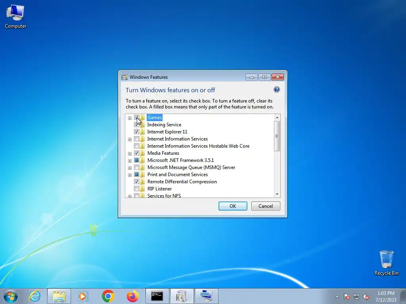The height and width of the screenshot is (304, 406).
Task: Open Action Center flag icon
Action: click(x=347, y=296)
